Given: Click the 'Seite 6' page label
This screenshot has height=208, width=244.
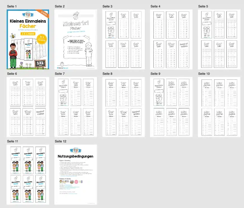Looking at the screenshot, I should tap(12, 74).
